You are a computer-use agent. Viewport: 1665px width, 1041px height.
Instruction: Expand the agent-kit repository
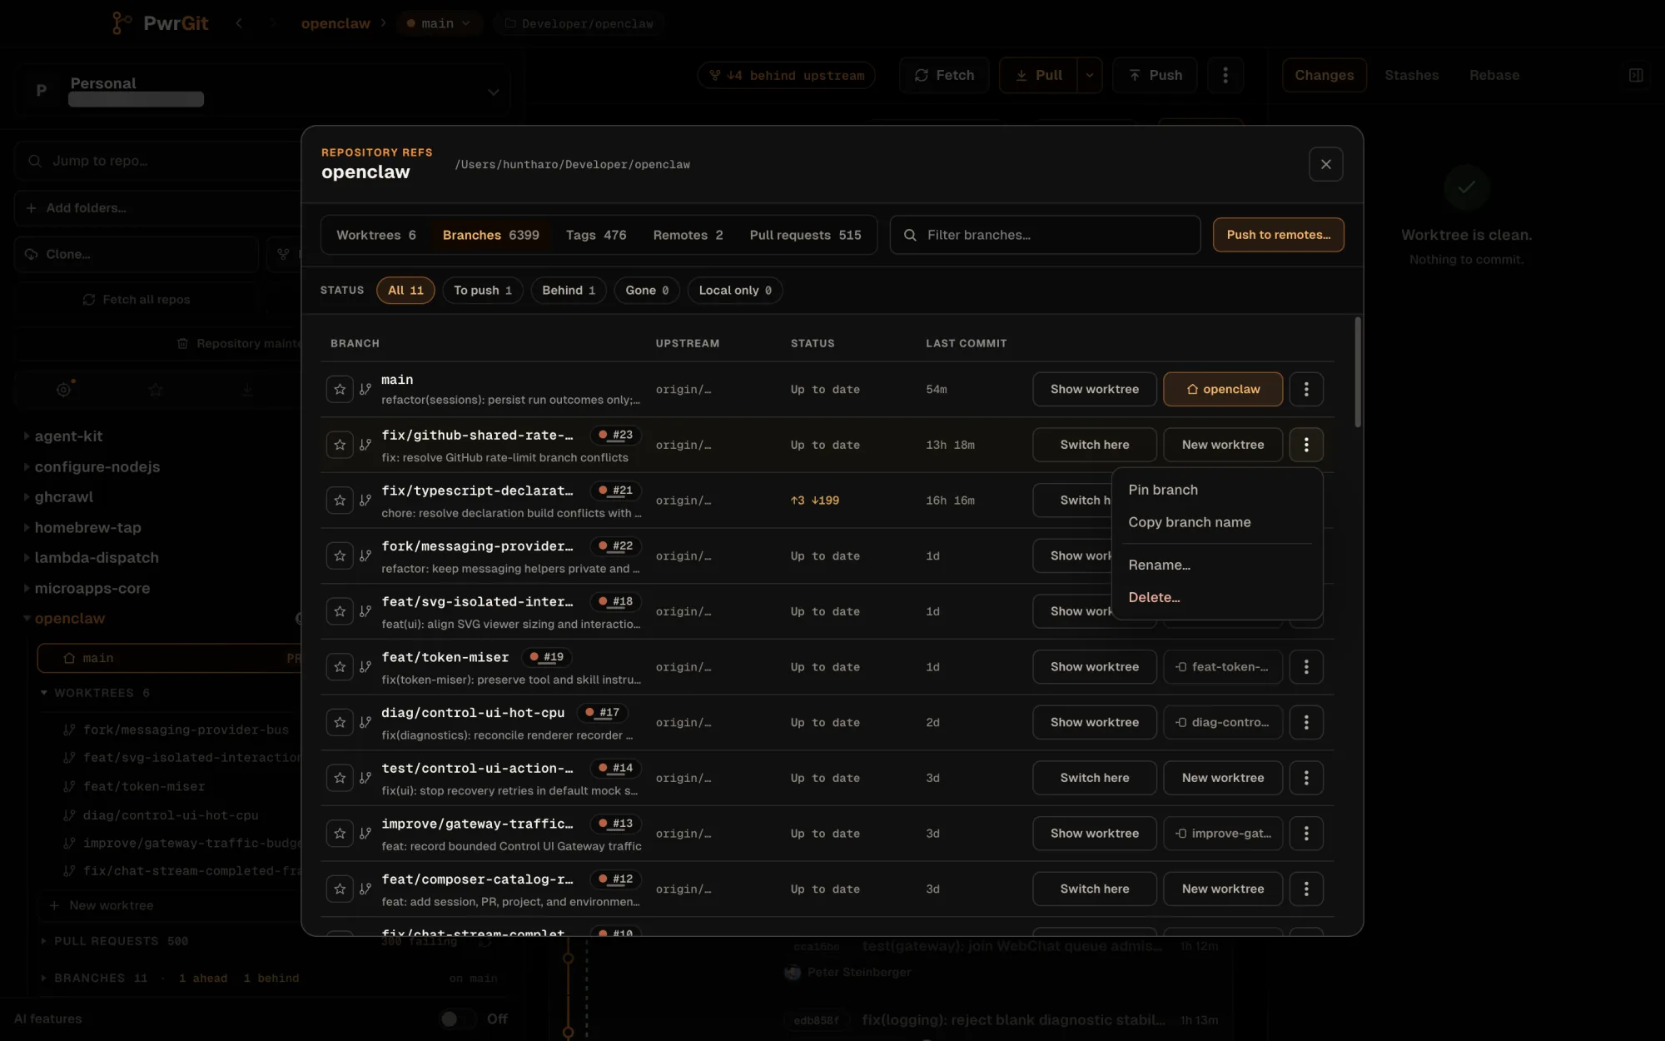27,436
